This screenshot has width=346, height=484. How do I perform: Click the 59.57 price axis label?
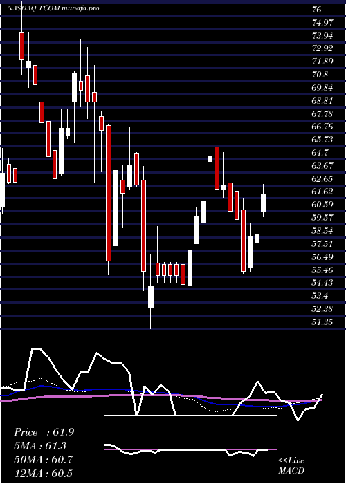click(x=323, y=218)
